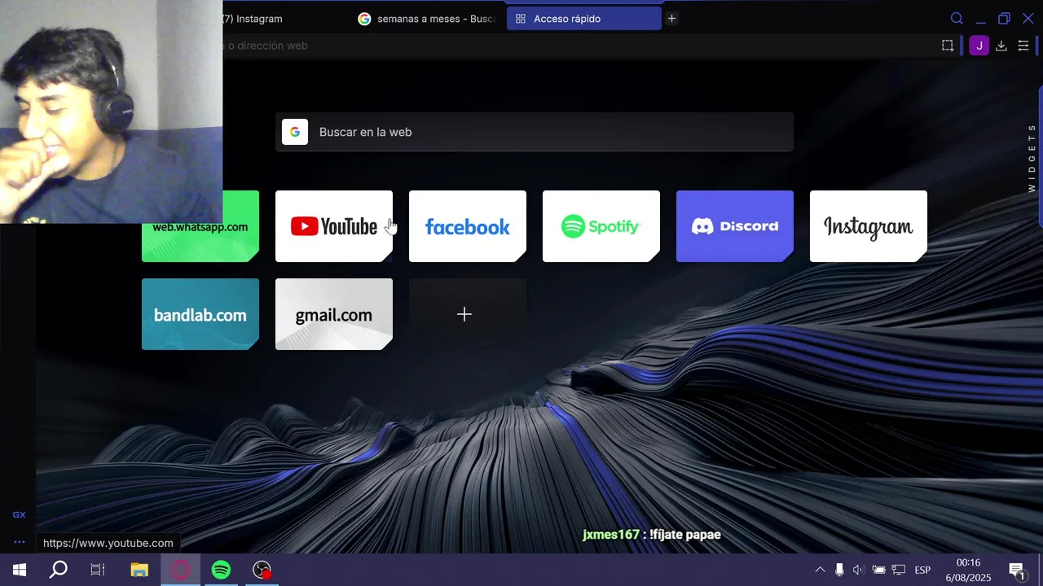
Task: Open File Explorer from taskbar
Action: coord(139,570)
